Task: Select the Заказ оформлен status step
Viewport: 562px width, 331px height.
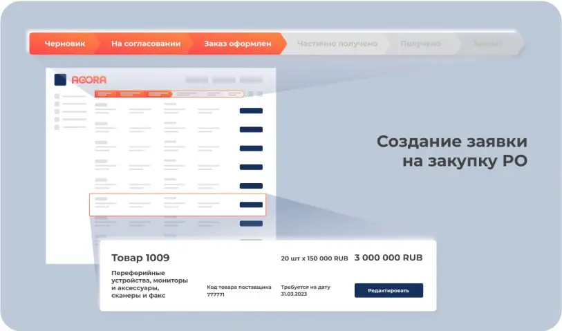Action: (237, 44)
